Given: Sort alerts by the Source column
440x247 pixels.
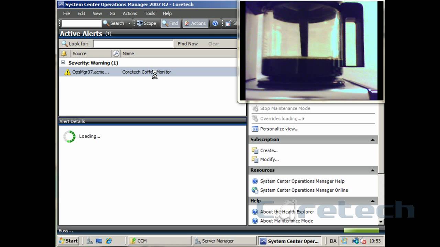Looking at the screenshot, I should pos(79,54).
